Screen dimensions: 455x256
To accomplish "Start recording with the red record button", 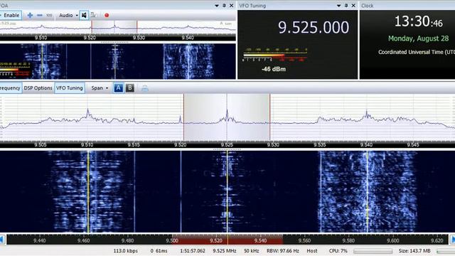I will [107, 16].
